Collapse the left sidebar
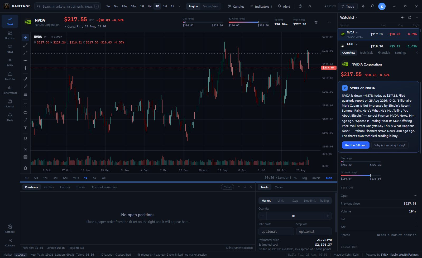Viewport: 422px width, 258px height. click(10, 242)
